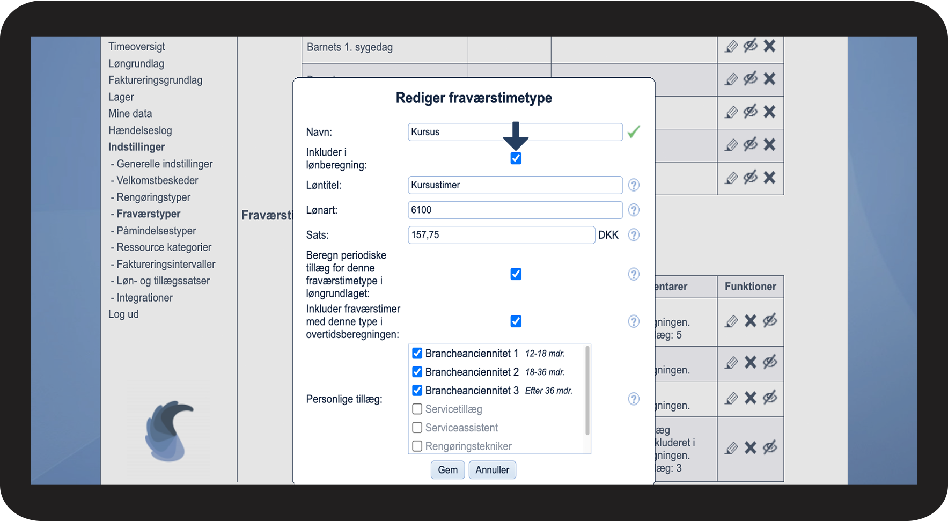This screenshot has width=948, height=521.
Task: Click pencil edit icon in Barnets 1. sygedag row
Action: [731, 47]
